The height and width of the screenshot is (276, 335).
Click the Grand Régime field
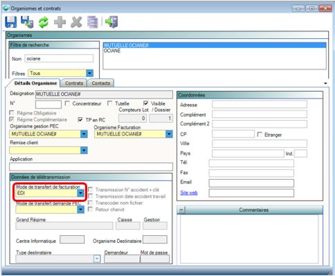coord(64,225)
